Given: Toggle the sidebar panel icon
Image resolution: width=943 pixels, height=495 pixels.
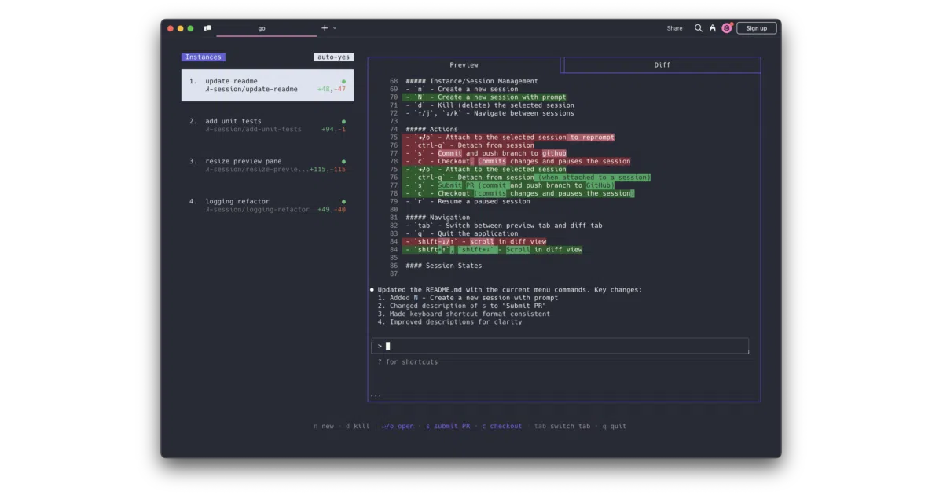Looking at the screenshot, I should point(207,28).
